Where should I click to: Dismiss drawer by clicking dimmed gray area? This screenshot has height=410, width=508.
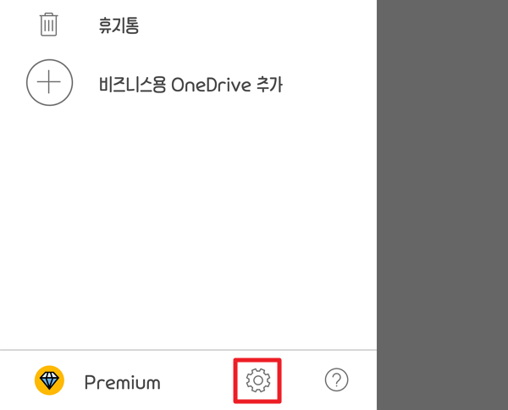[x=442, y=205]
